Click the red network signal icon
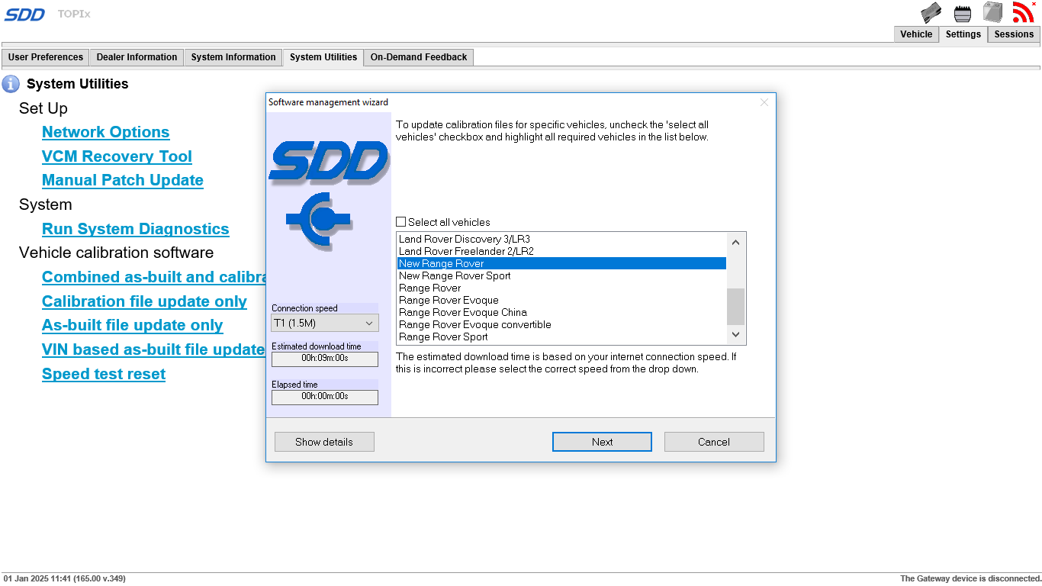The image size is (1042, 586). tap(1023, 12)
